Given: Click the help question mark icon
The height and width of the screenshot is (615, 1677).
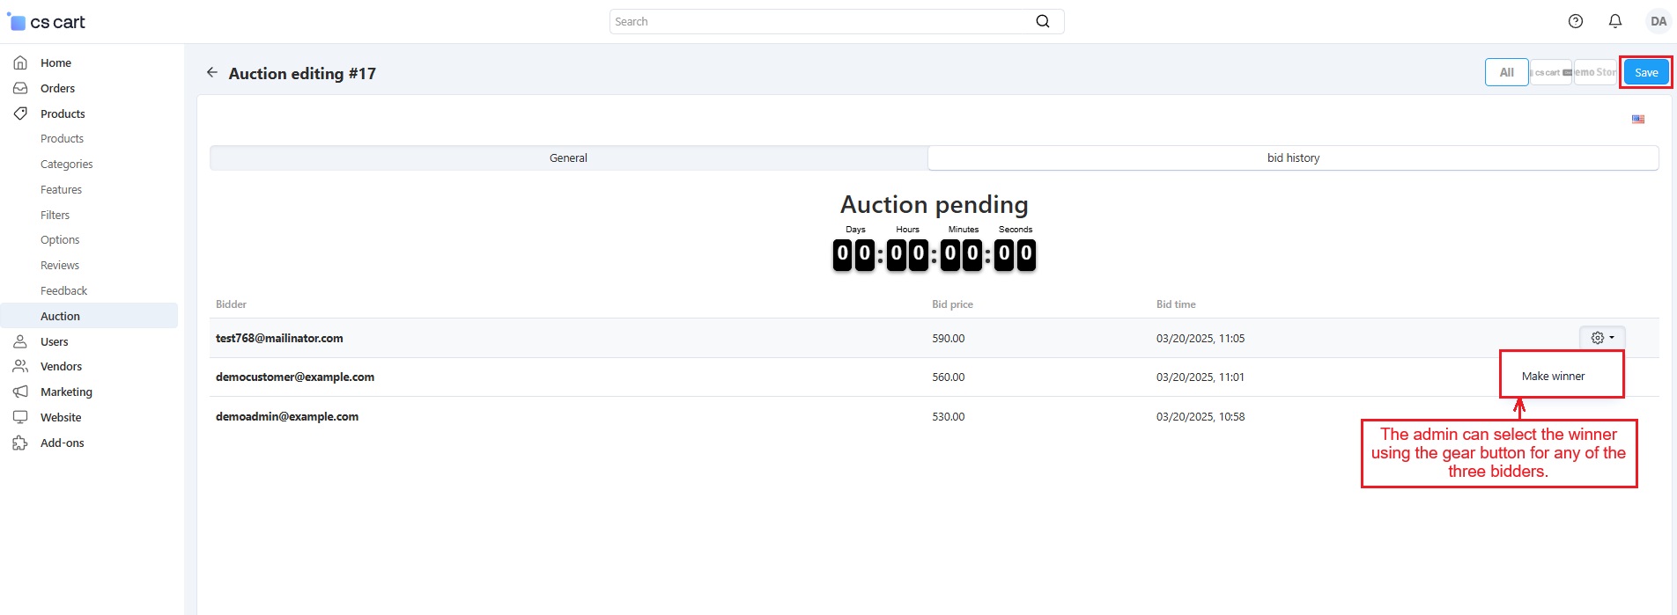Looking at the screenshot, I should tap(1576, 21).
